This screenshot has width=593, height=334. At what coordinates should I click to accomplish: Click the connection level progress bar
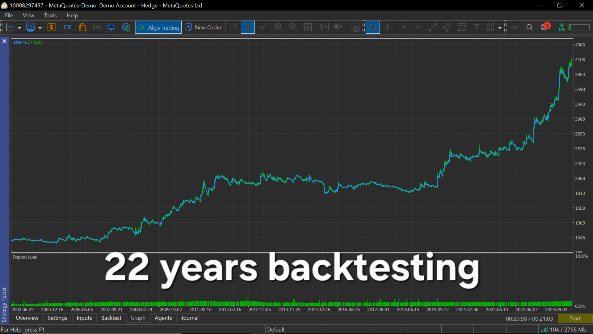579,27
